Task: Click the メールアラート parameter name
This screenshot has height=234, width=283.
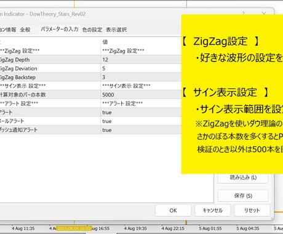Action: click(x=12, y=121)
